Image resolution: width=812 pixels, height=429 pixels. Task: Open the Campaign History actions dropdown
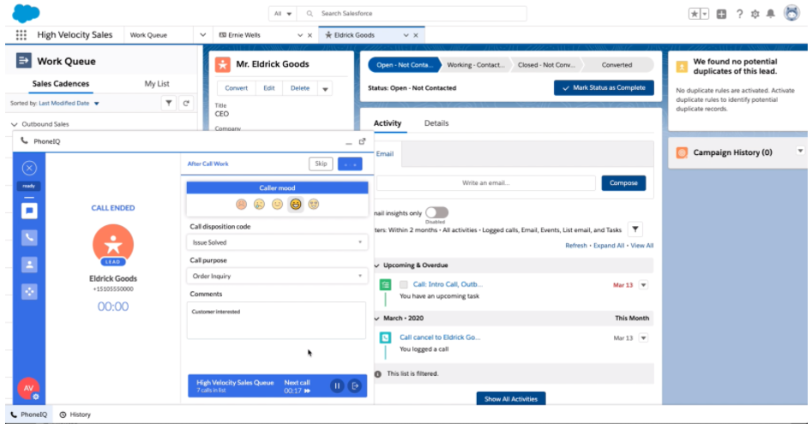pyautogui.click(x=800, y=151)
